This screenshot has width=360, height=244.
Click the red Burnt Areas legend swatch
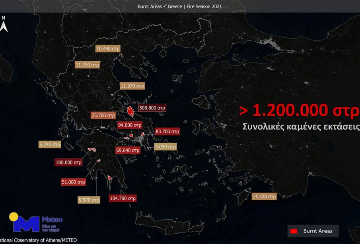(294, 231)
